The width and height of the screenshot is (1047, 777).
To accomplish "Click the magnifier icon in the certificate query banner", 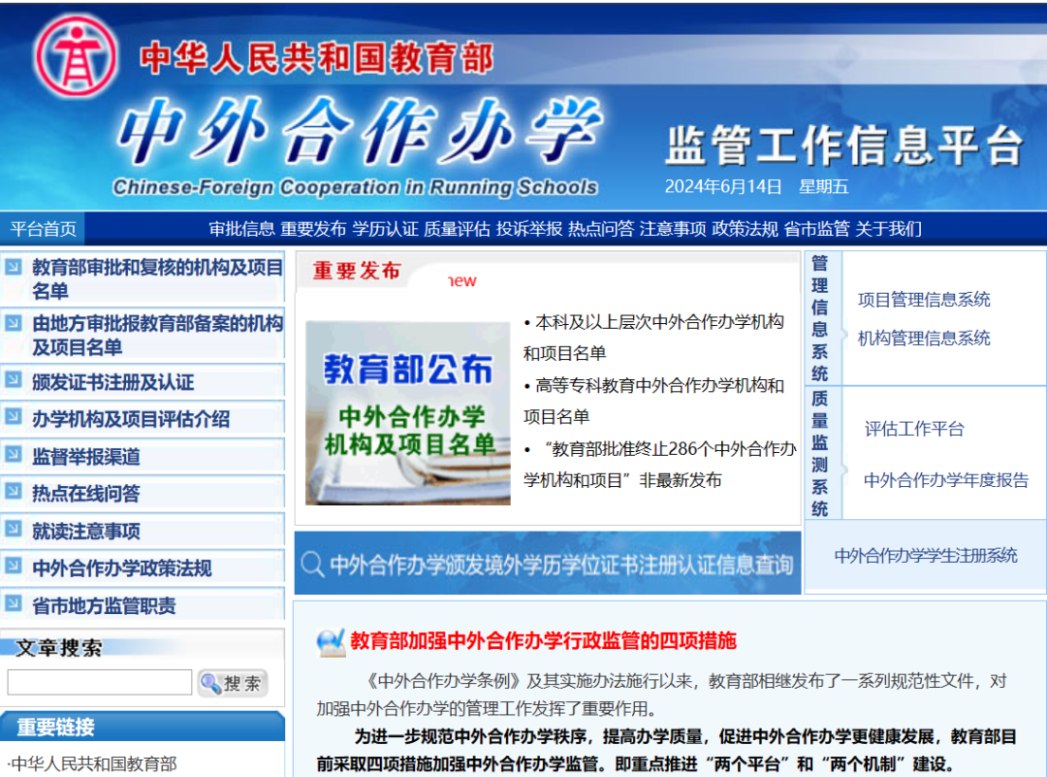I will point(312,565).
